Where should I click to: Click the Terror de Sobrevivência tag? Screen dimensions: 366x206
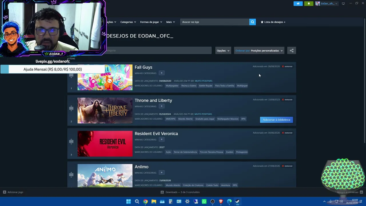point(185,152)
